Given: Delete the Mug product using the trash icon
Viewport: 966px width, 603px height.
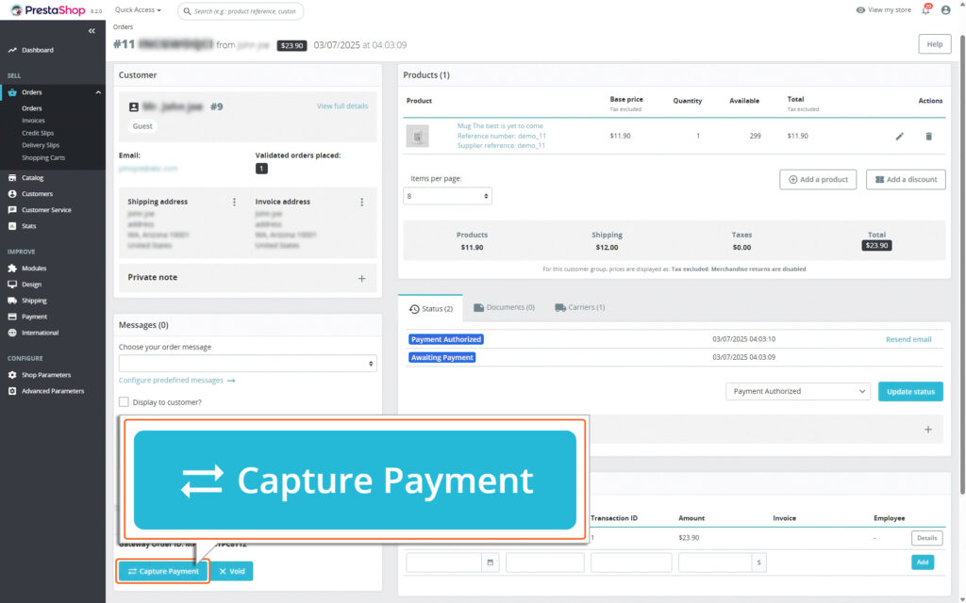Looking at the screenshot, I should pos(928,136).
